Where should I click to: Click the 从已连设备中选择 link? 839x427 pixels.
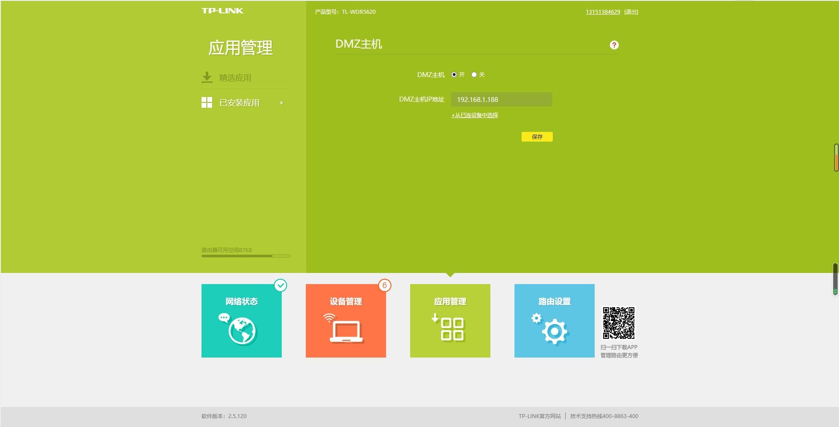(474, 115)
